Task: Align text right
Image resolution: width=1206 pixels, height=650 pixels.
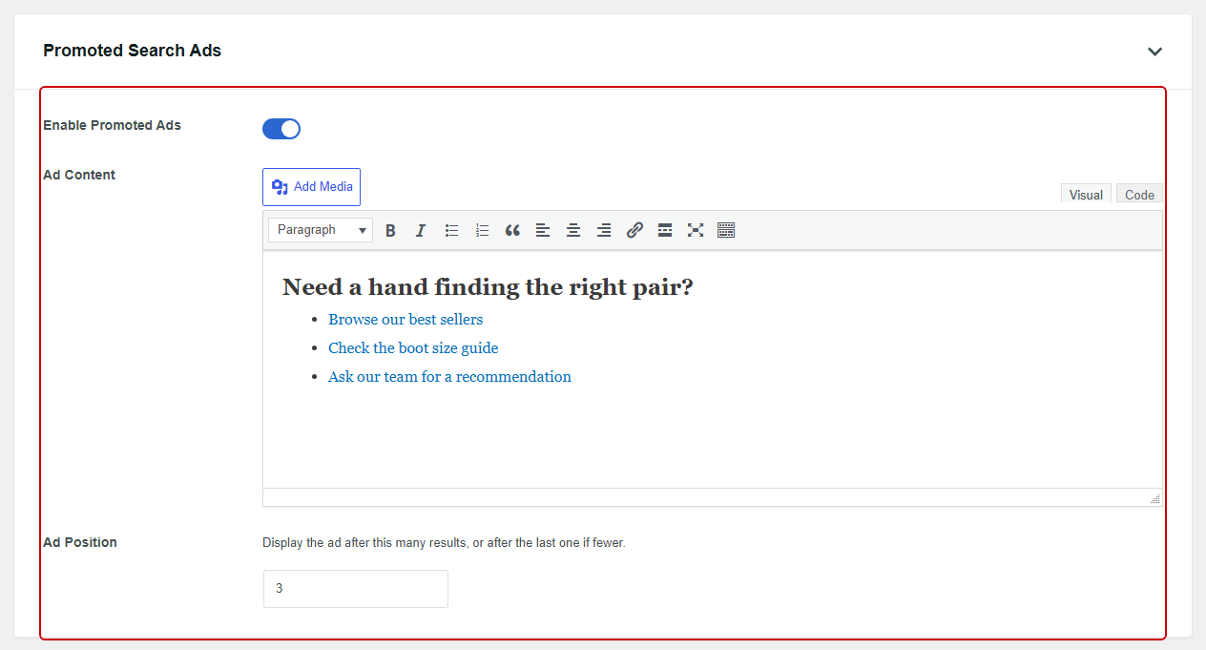Action: coord(604,230)
